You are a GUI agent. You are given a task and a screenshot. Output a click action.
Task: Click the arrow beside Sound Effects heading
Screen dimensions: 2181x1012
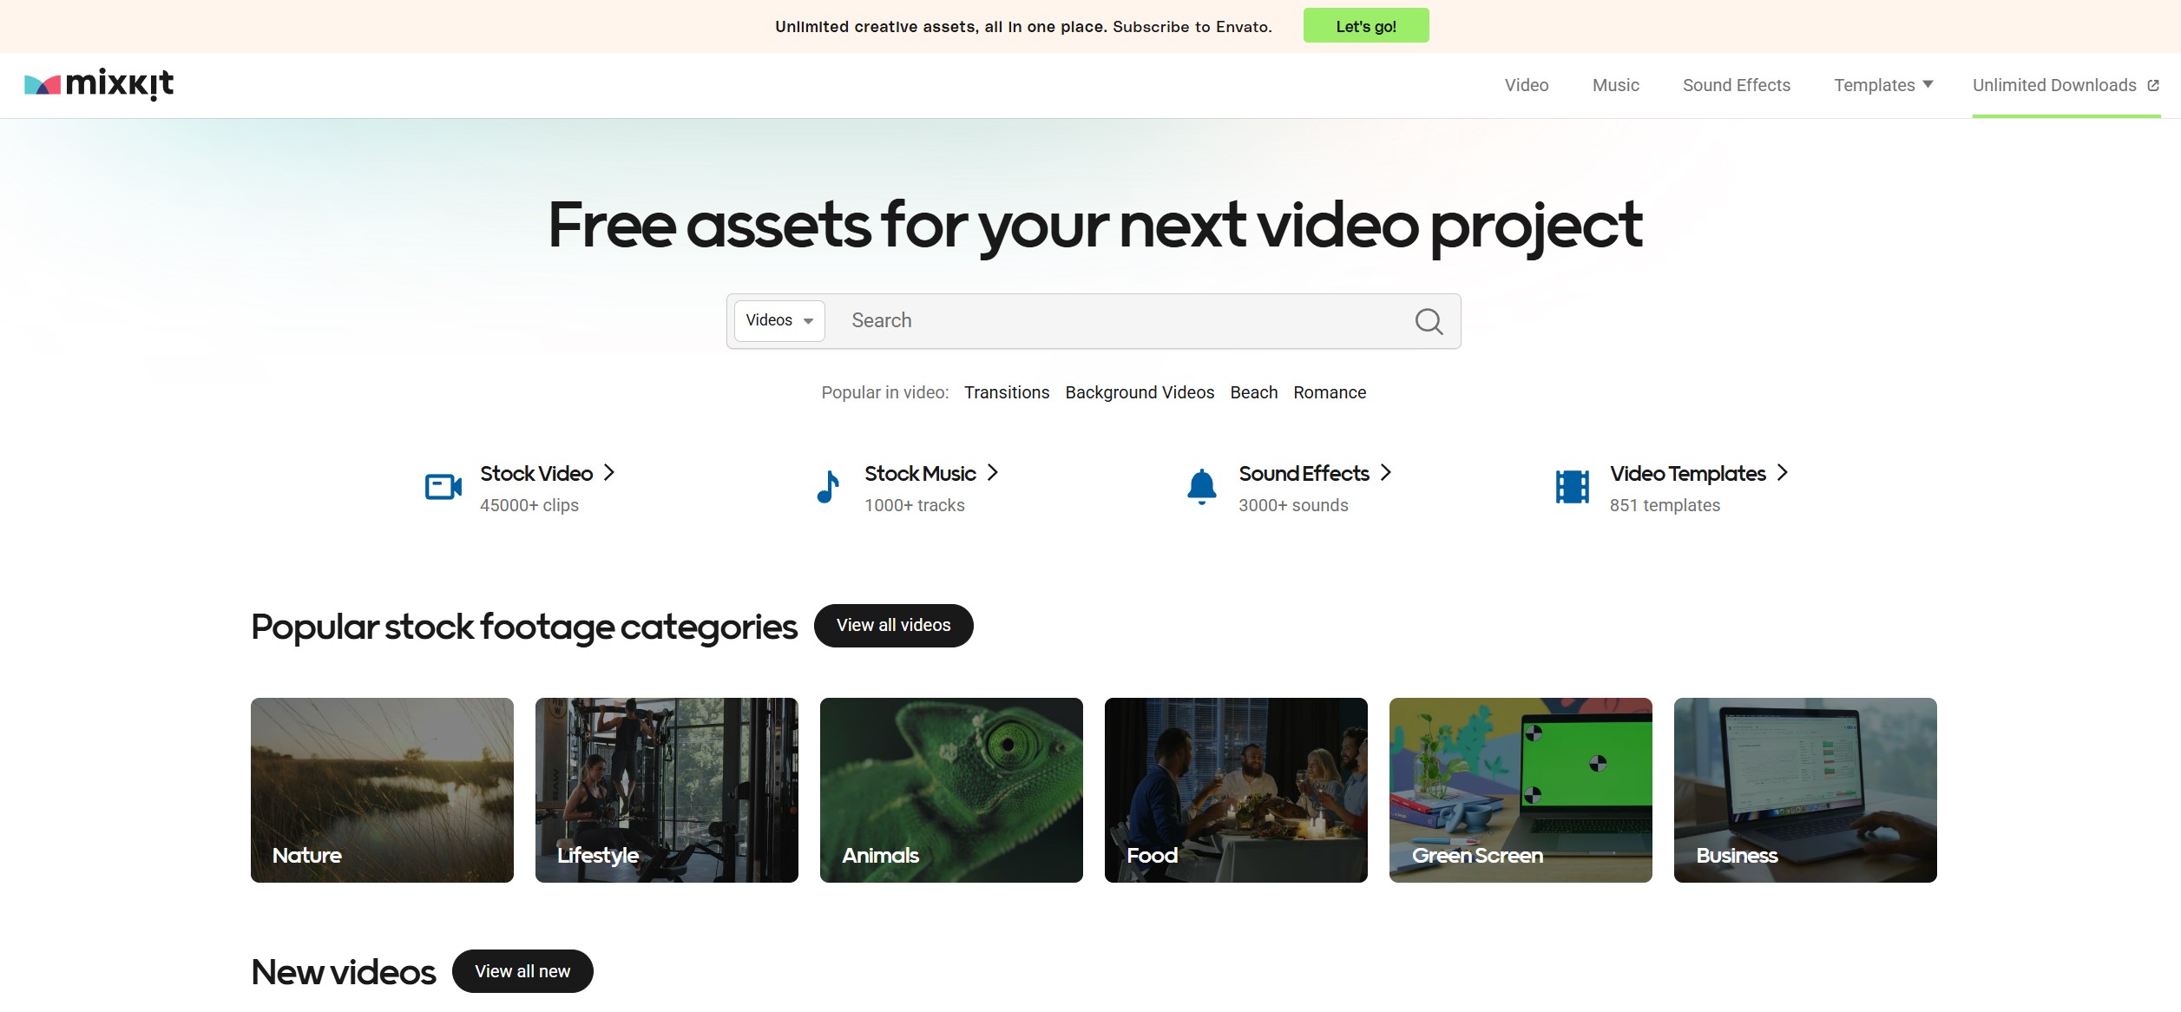tap(1386, 472)
